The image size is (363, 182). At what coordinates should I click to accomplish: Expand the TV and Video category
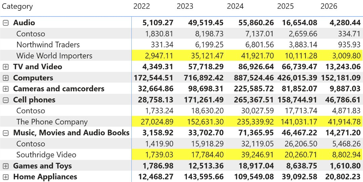point(6,67)
